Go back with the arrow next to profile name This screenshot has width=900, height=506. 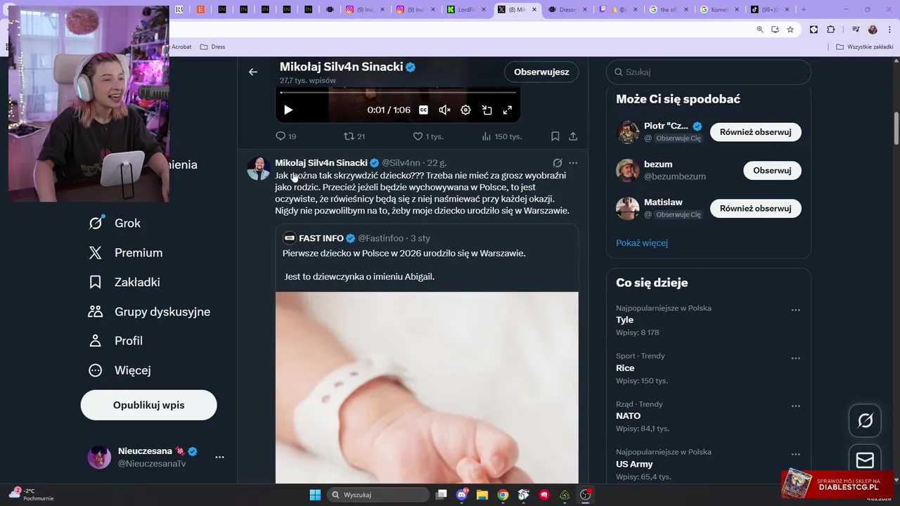(x=253, y=72)
